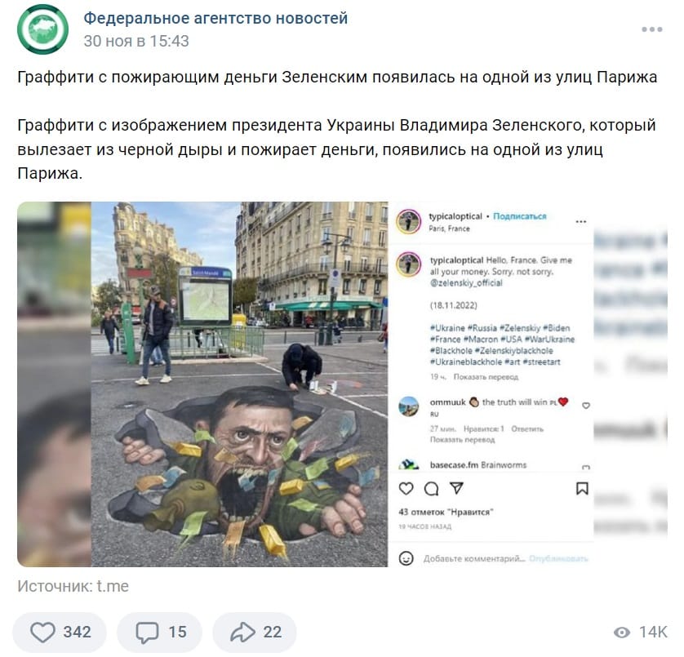This screenshot has width=684, height=657.
Task: Share the post via the arrow button
Action: coord(255,631)
